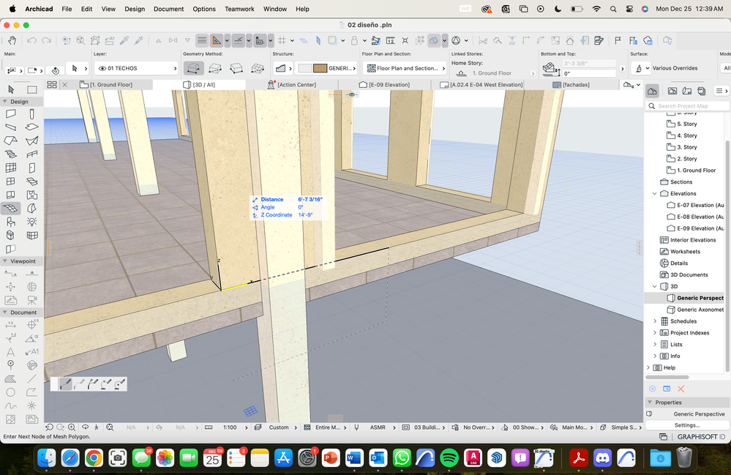Viewport: 731px width, 475px height.
Task: Select the Eyedropper pick-up parameters tool
Action: coord(124,40)
